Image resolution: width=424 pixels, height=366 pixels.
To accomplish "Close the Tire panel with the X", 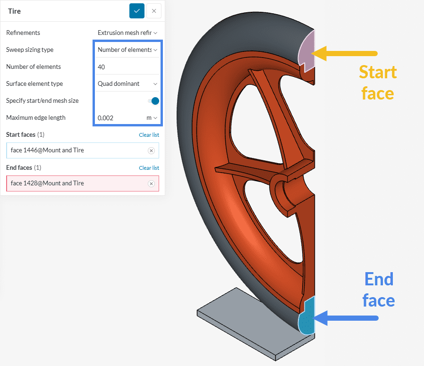I will coord(154,11).
